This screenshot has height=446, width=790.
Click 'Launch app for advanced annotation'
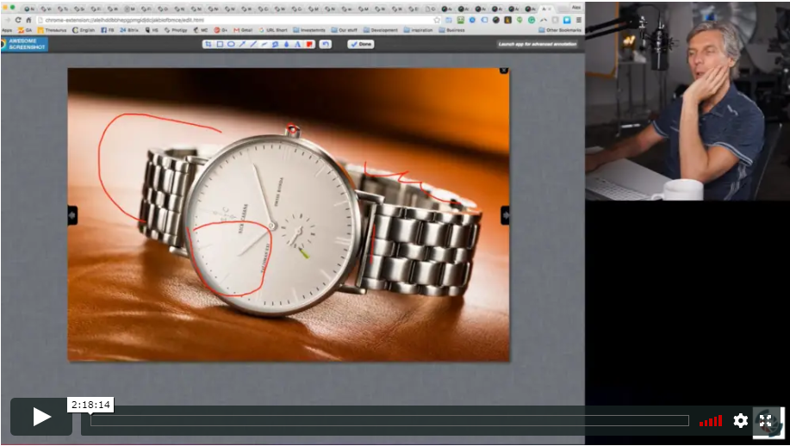(x=537, y=44)
